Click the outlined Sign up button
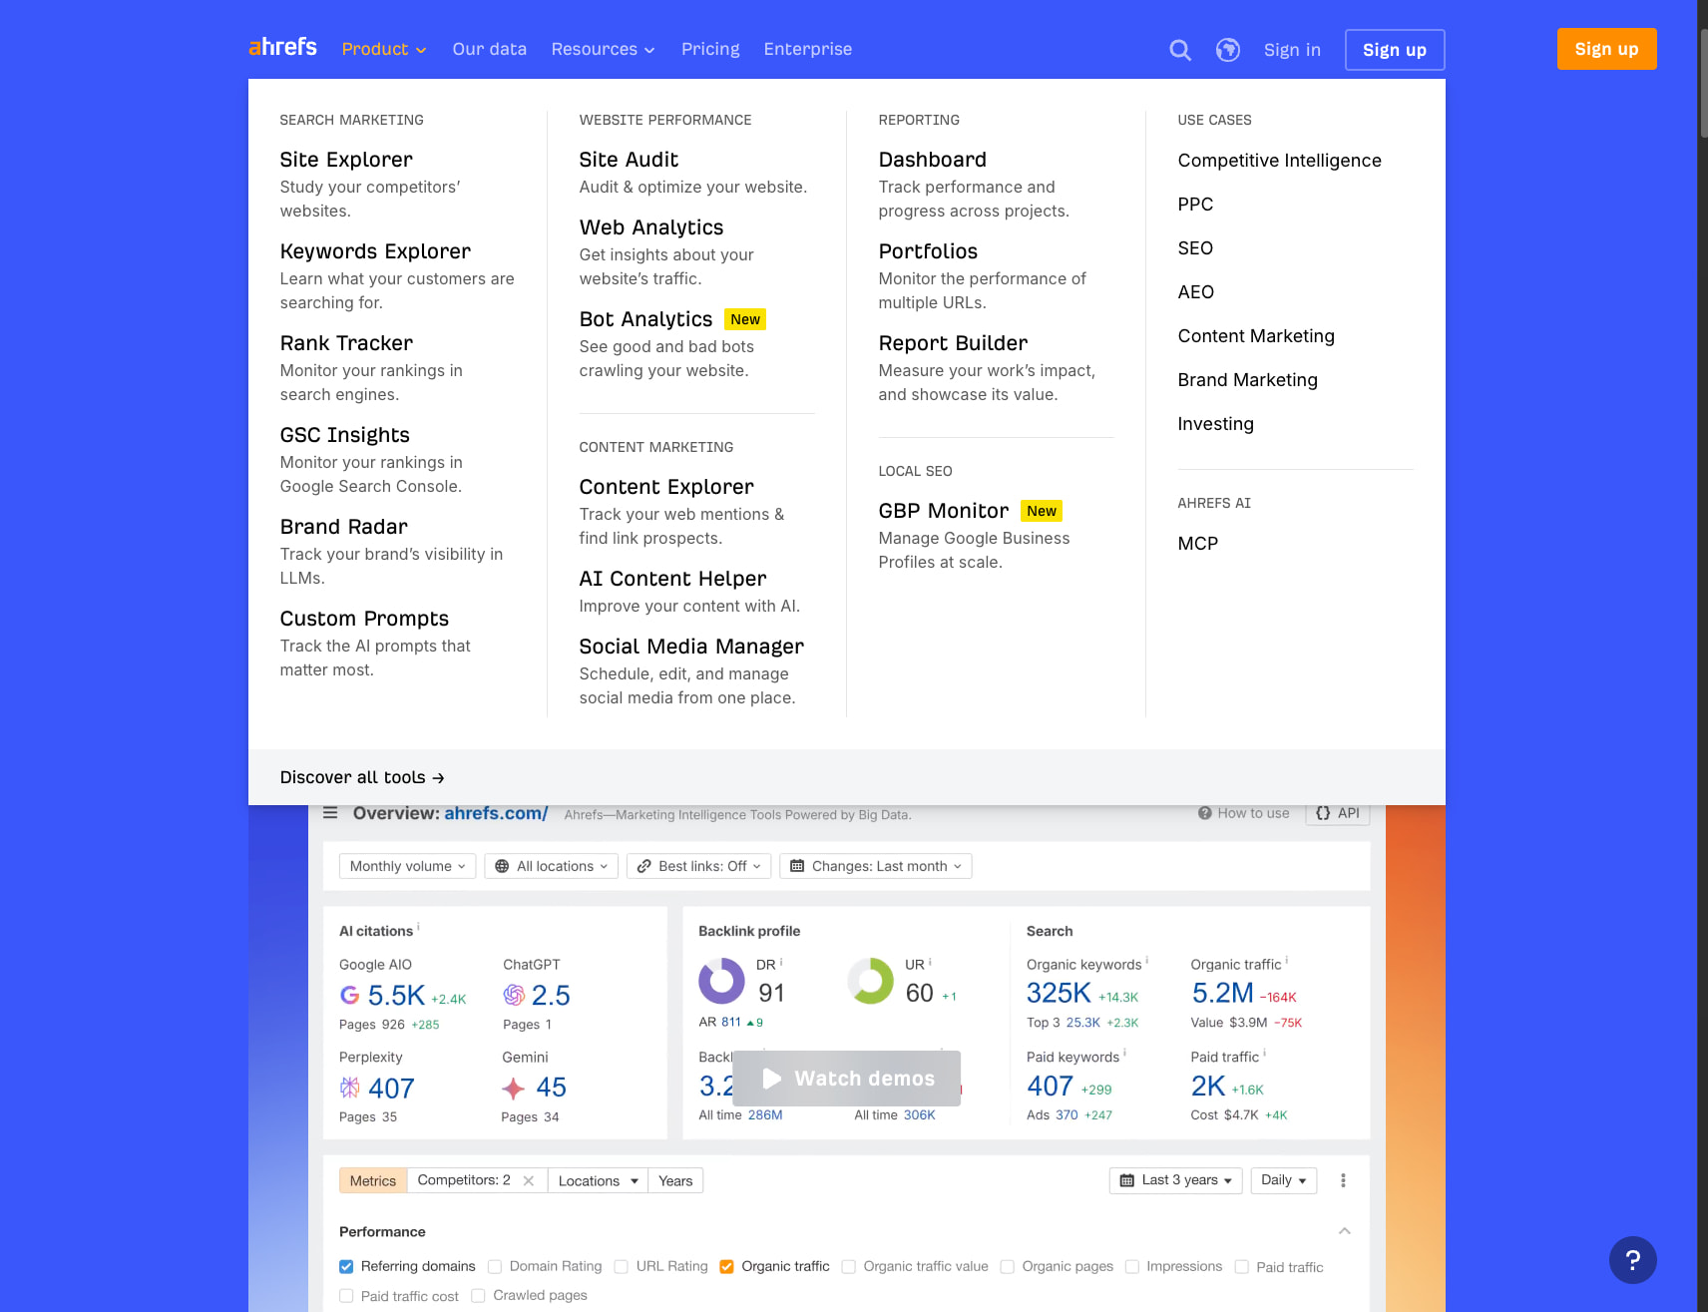The image size is (1708, 1312). (1395, 50)
